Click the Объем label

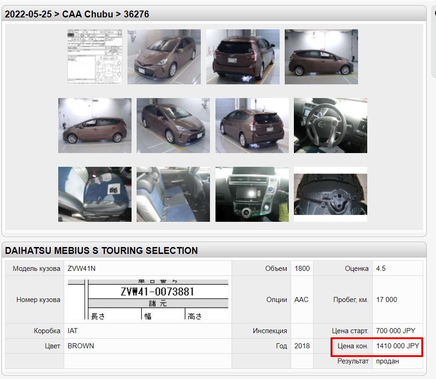click(276, 269)
